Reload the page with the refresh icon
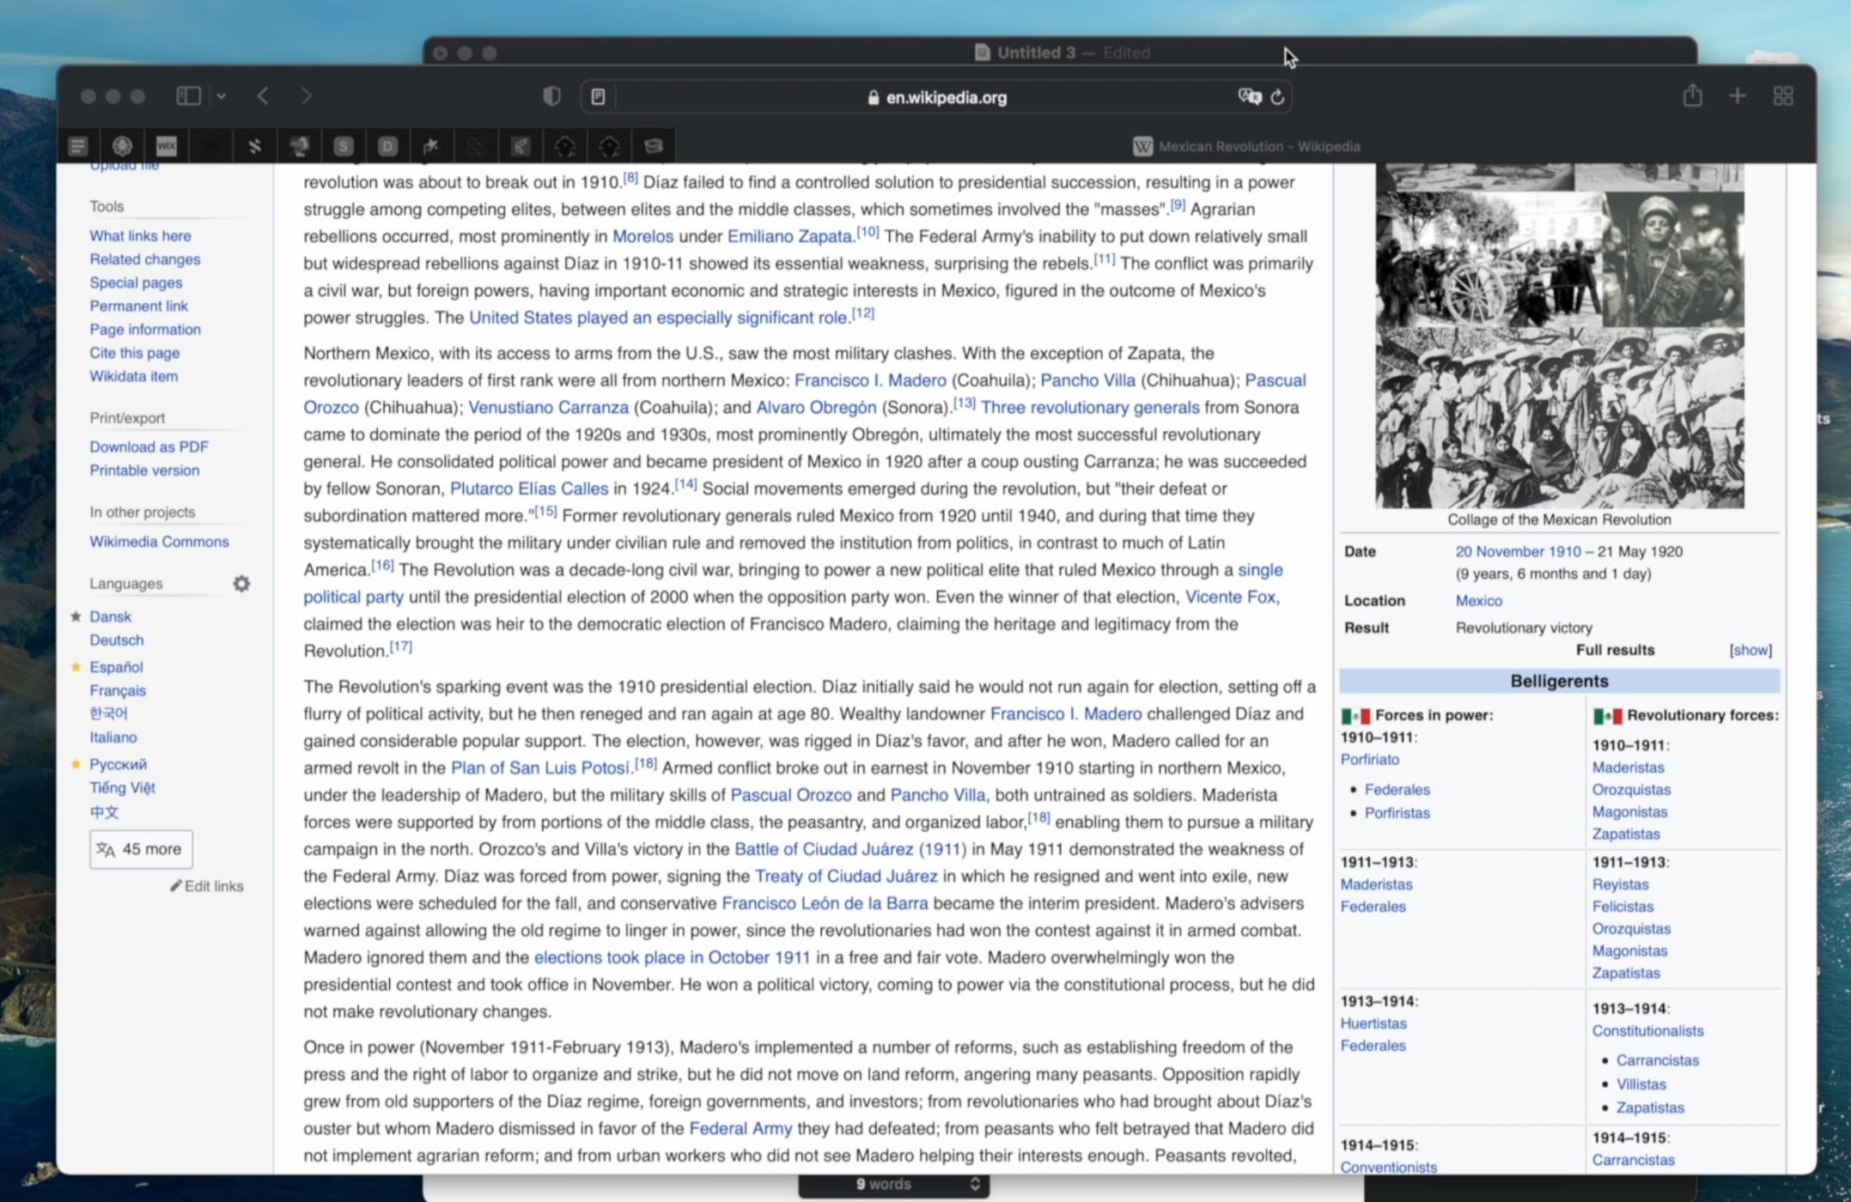The width and height of the screenshot is (1851, 1202). point(1278,97)
